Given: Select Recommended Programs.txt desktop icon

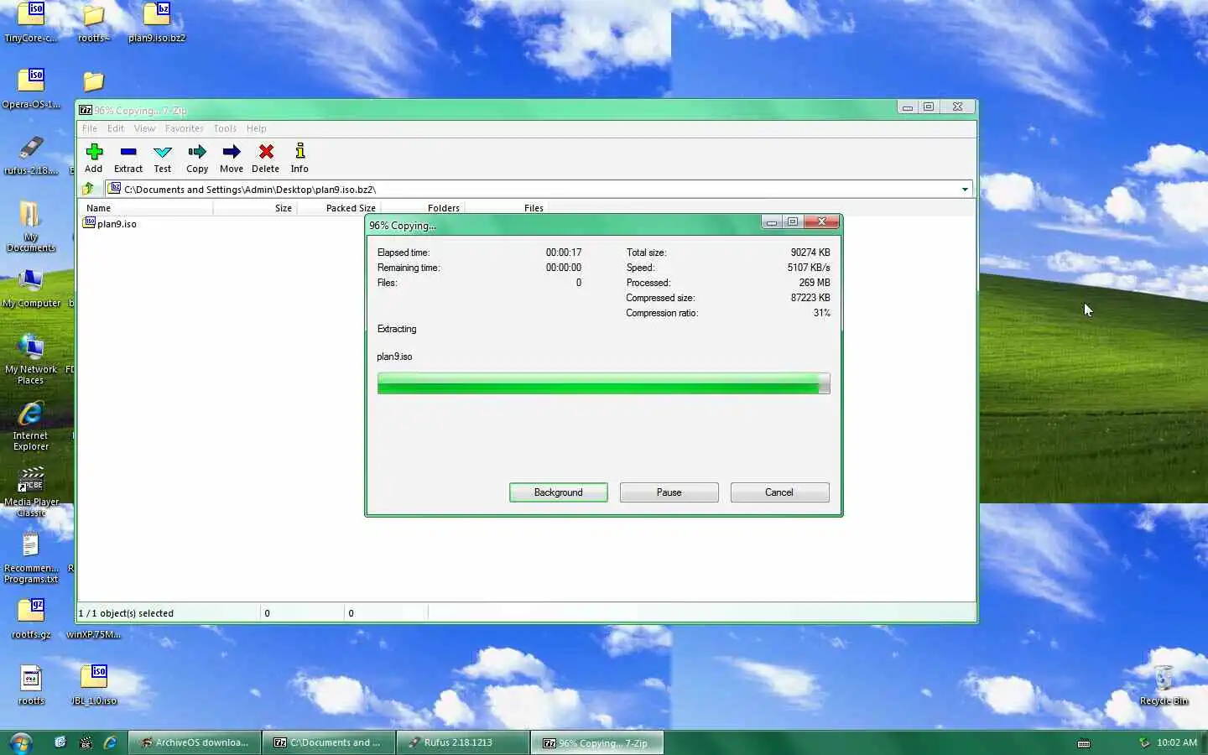Looking at the screenshot, I should tap(31, 559).
